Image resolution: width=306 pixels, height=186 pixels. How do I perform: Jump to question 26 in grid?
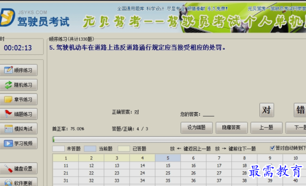[193, 173]
